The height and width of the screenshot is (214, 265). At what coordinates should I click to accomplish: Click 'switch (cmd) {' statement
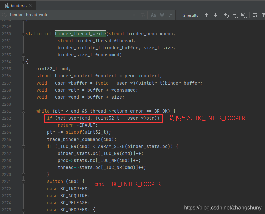[65, 181]
